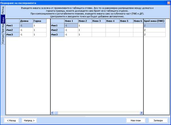This screenshot has height=125, width=171.
Task: Select the Горна cell for Име2
Action: click(39, 30)
